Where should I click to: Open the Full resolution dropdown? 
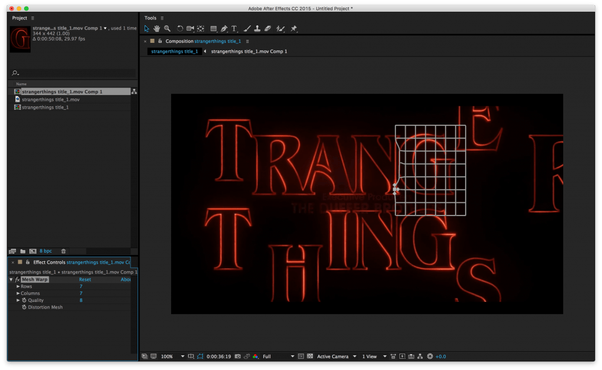coord(278,356)
